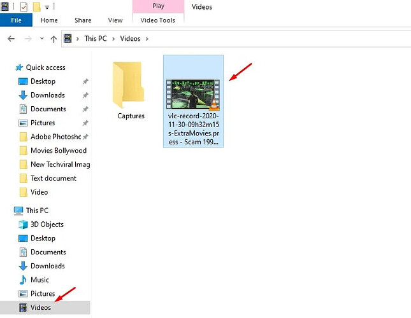Unpin Desktop using its pin icon
Screen dimensions: 411x318
[x=85, y=81]
